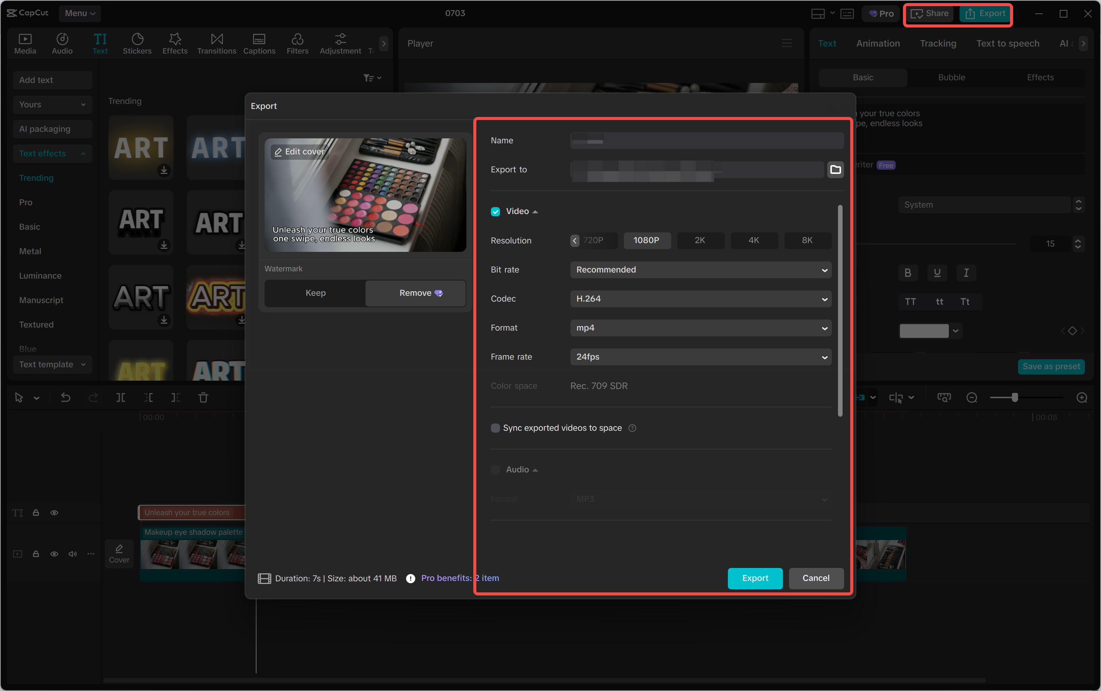Open the Frame rate 24fps dropdown
Screen dimensions: 1101x691
pos(700,357)
